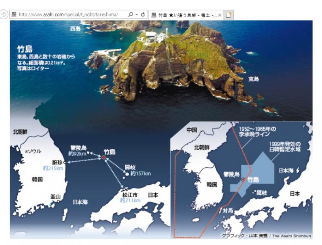The height and width of the screenshot is (245, 322).
Task: Click the 鬱陵島 約92km label
Action: (78, 151)
